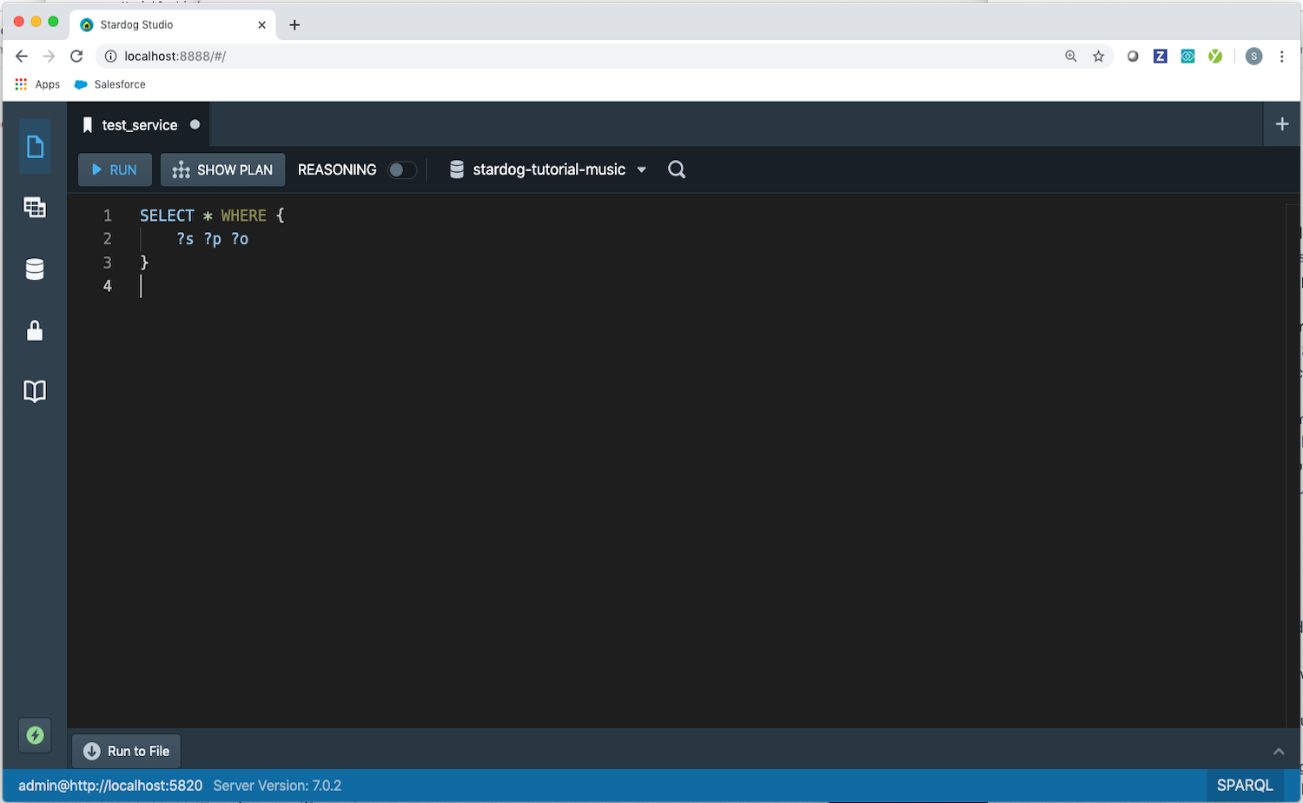1303x803 pixels.
Task: Click the bookmark icon on the test_service tab
Action: pyautogui.click(x=87, y=124)
